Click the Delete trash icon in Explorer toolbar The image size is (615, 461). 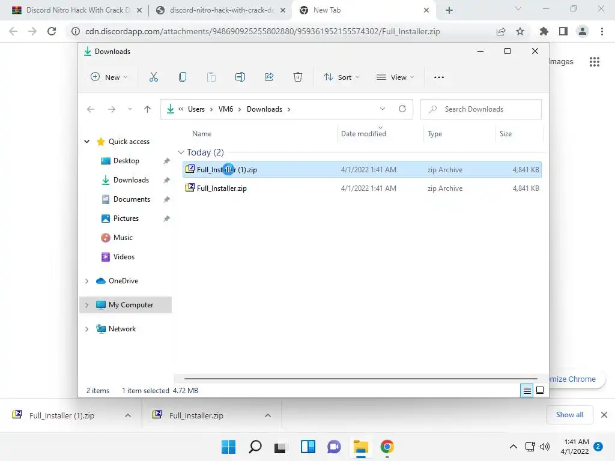click(x=298, y=77)
